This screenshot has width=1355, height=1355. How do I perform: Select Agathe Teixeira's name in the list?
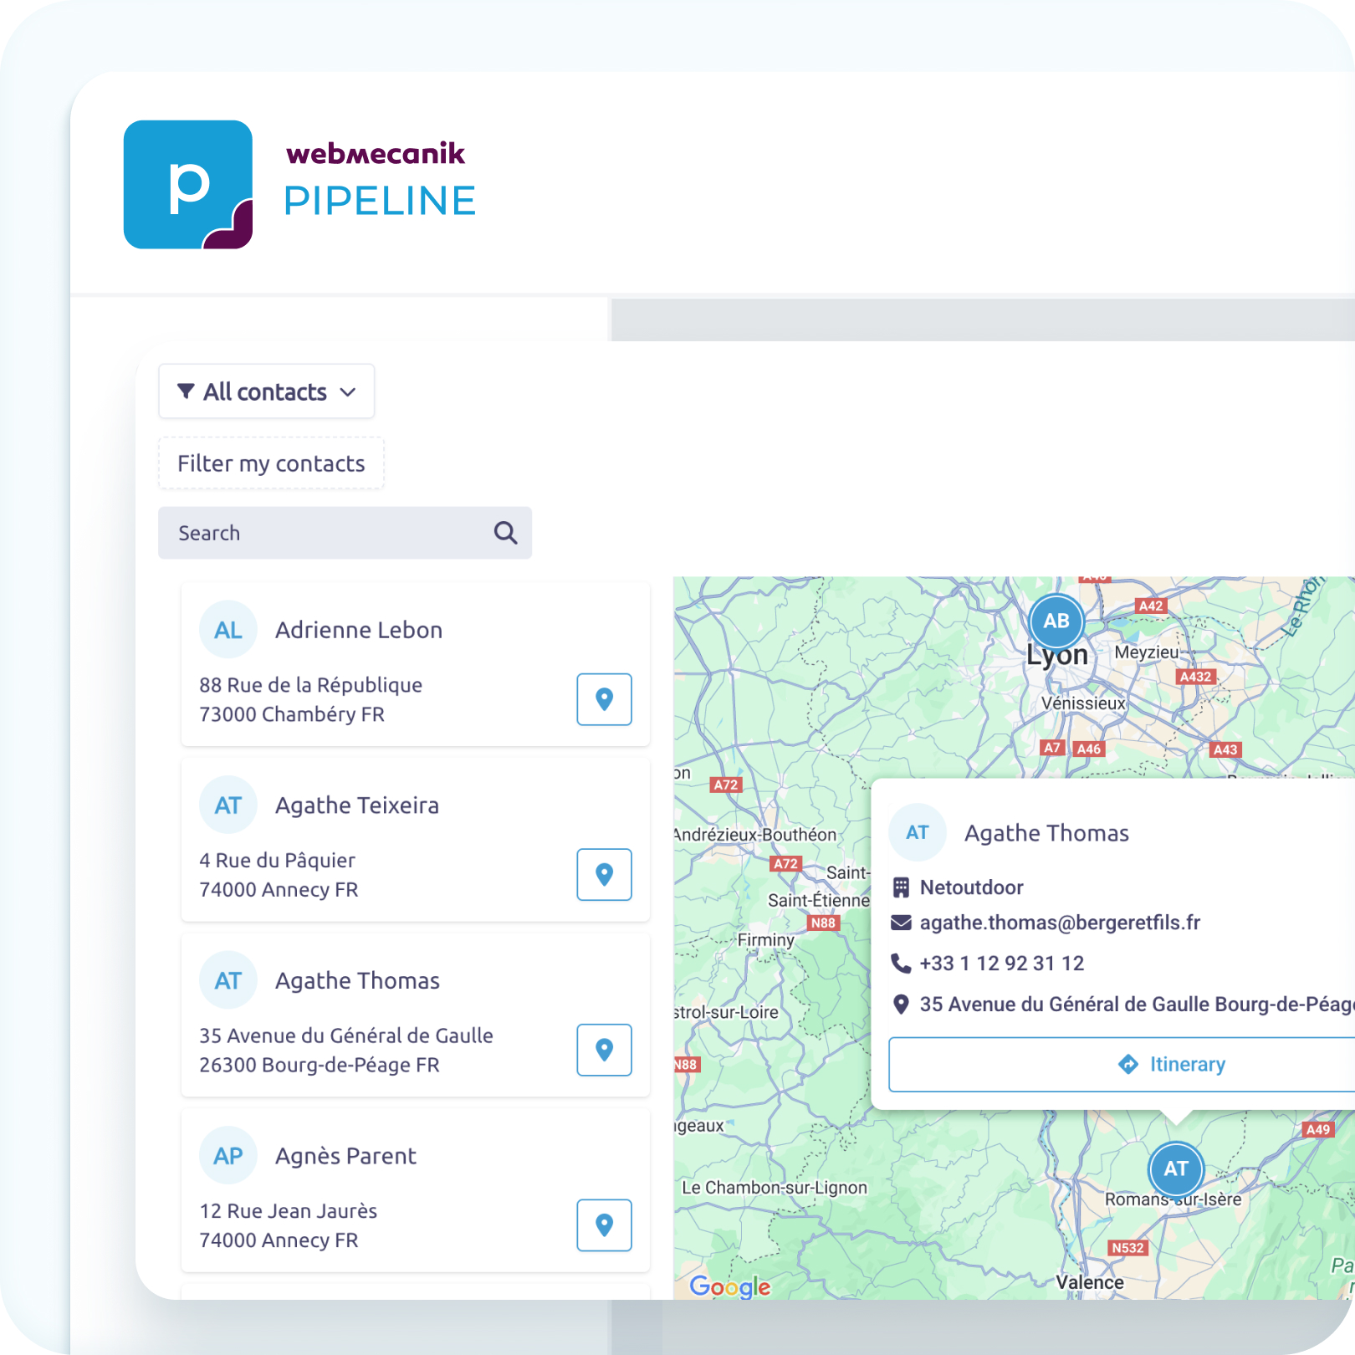pos(357,805)
